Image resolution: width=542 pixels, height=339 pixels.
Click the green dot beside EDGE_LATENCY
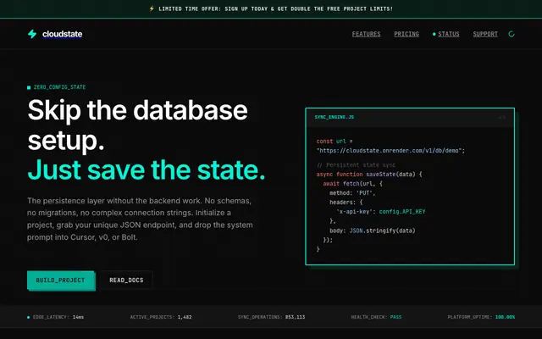28,317
